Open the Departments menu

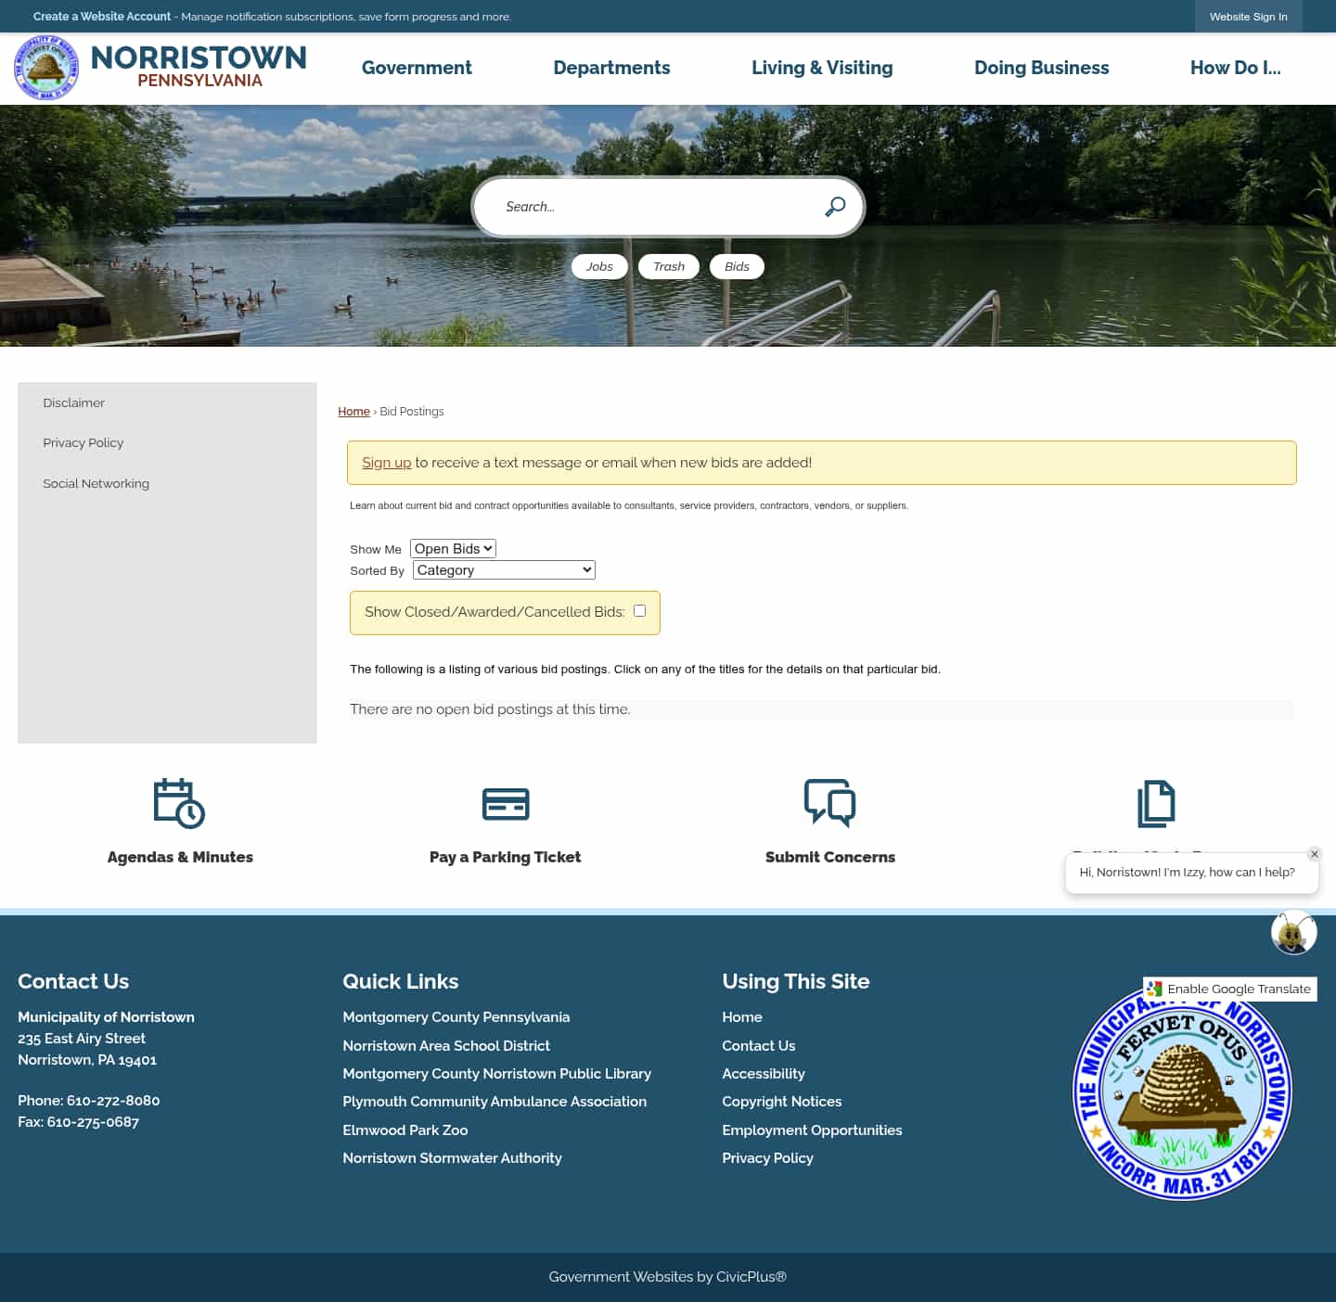click(x=611, y=68)
